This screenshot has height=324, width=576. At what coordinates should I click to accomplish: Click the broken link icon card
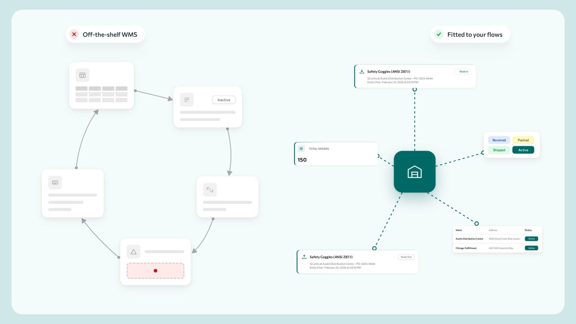210,190
